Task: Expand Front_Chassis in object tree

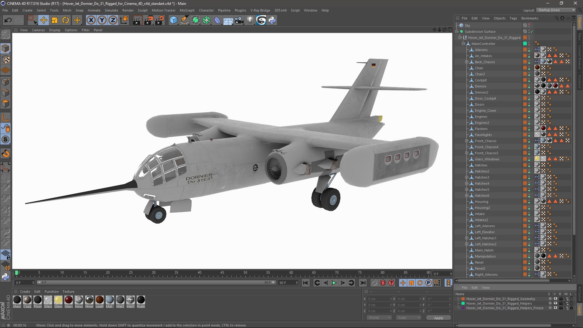Action: 467,141
